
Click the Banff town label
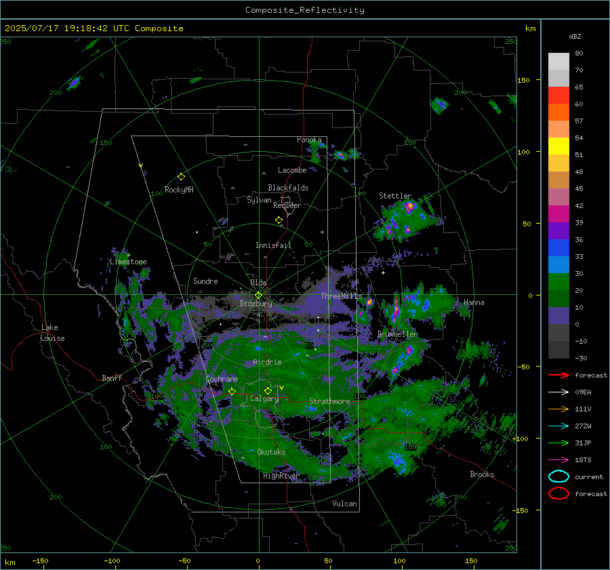(112, 378)
